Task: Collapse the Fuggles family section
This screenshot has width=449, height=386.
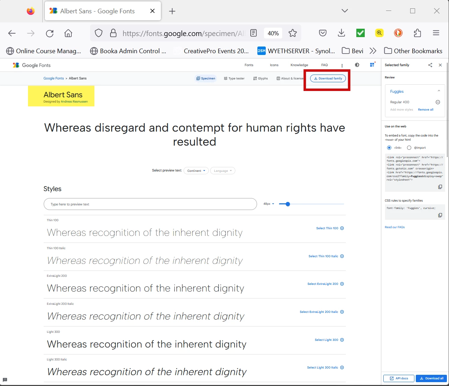Action: 439,91
